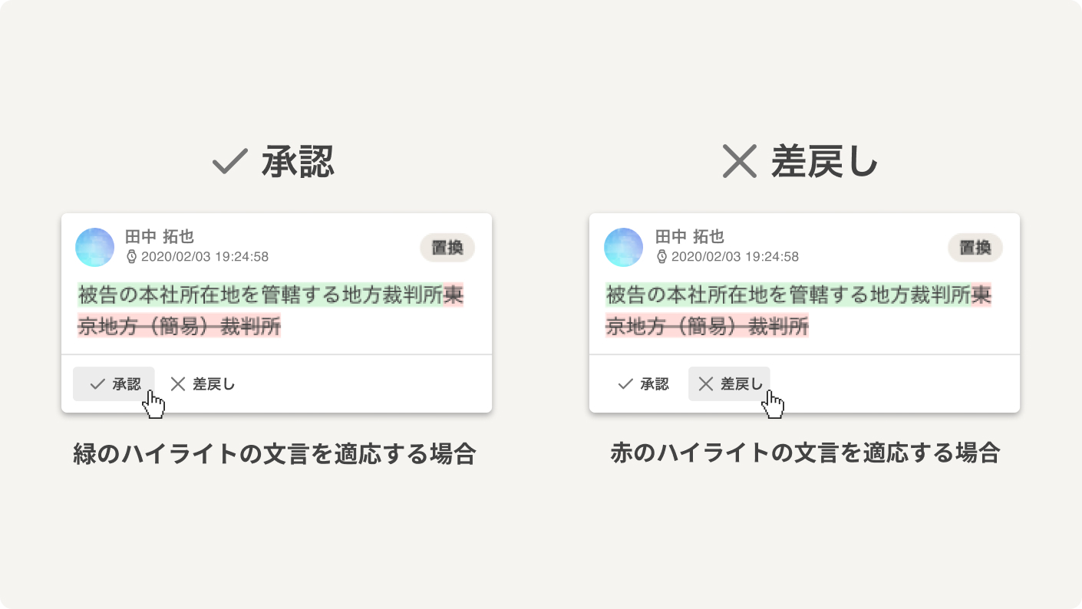
Task: Click the large X icon beside the 差戻し heading
Action: tap(740, 162)
